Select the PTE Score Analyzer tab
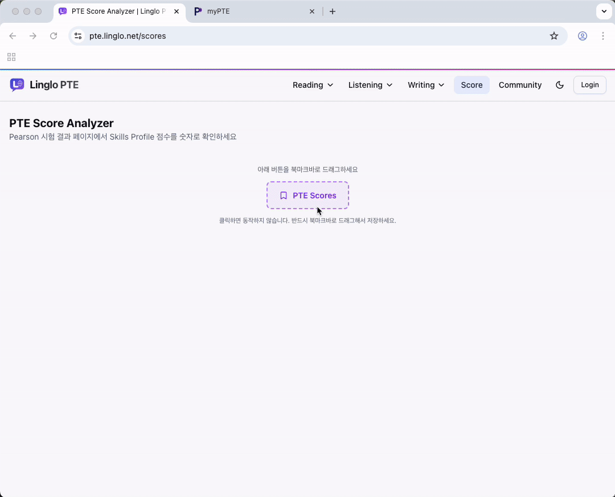Screen dimensions: 615x497 119,11
